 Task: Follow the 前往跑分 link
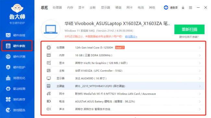(131, 36)
